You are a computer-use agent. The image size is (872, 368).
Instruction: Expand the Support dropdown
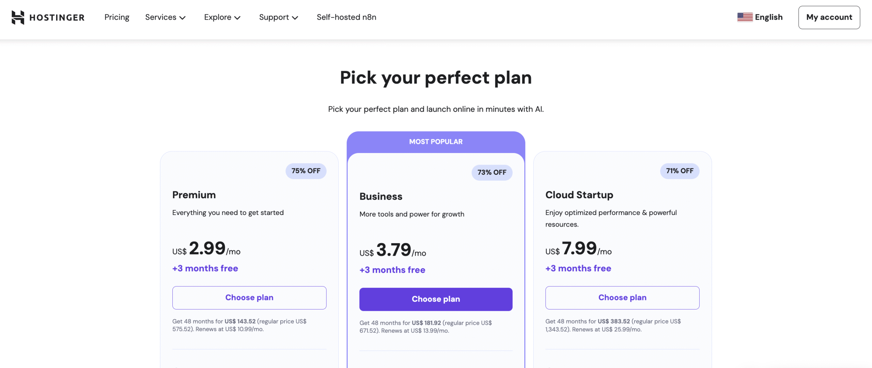(x=278, y=17)
